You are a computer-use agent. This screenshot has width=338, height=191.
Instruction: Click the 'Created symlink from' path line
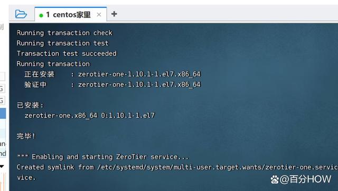[177, 167]
